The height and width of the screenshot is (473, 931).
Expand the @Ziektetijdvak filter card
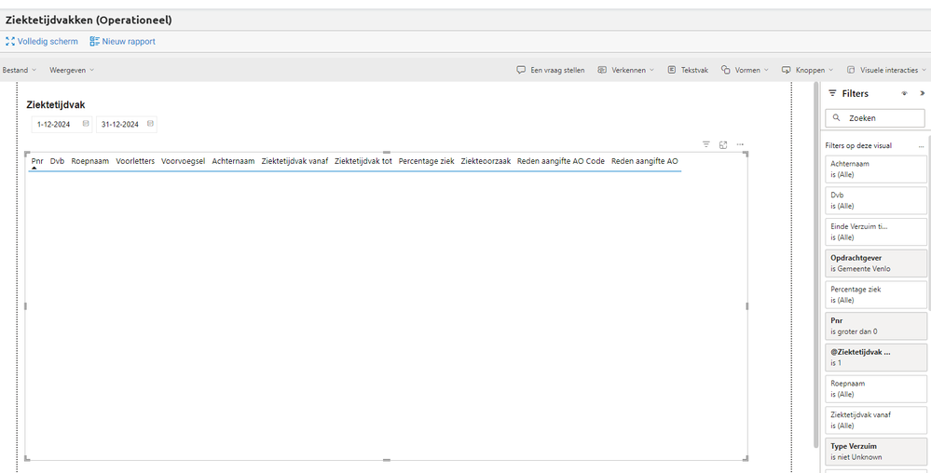(x=876, y=358)
